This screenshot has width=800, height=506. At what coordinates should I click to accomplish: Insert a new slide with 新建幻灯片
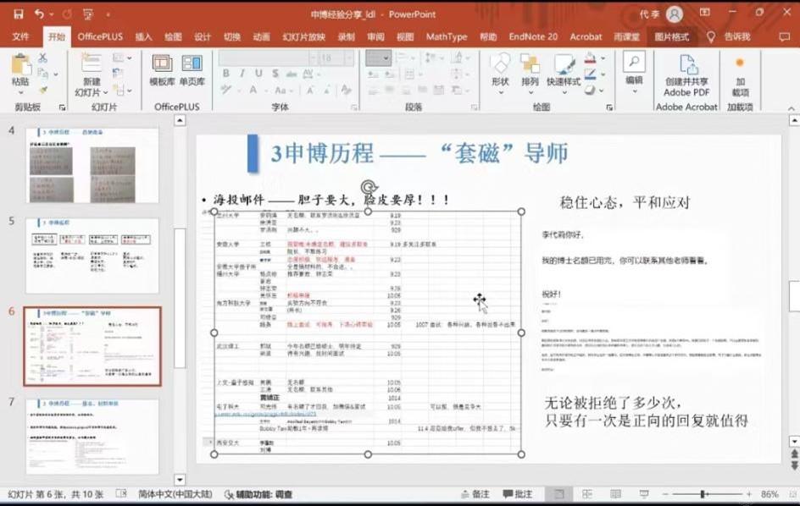92,65
